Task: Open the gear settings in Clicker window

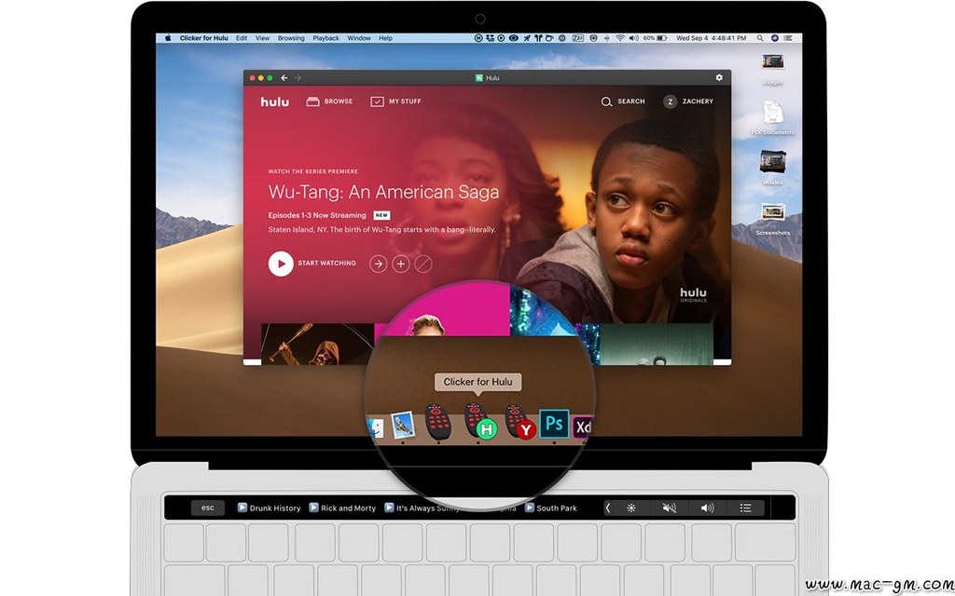Action: pyautogui.click(x=719, y=78)
